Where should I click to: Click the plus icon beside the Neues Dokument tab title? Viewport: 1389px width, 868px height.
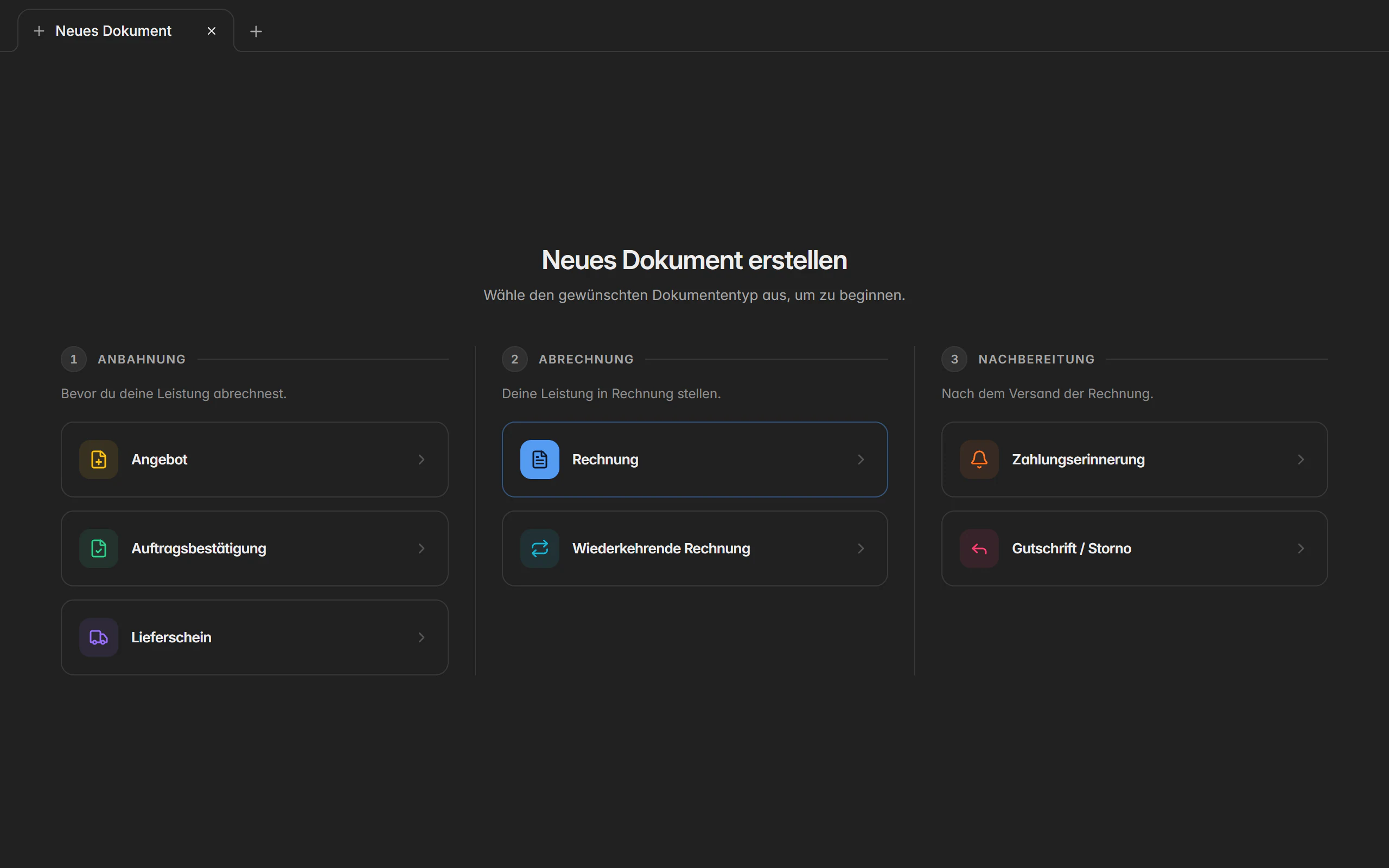click(39, 31)
